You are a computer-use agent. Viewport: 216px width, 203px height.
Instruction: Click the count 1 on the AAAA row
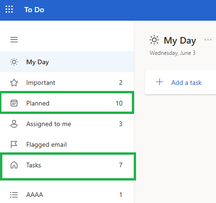pyautogui.click(x=121, y=195)
